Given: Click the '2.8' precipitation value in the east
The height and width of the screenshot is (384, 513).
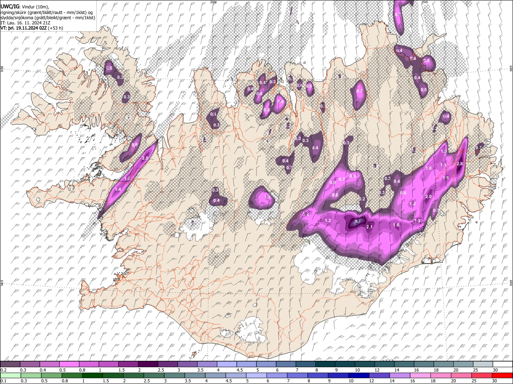Looking at the screenshot, I should click(x=460, y=164).
